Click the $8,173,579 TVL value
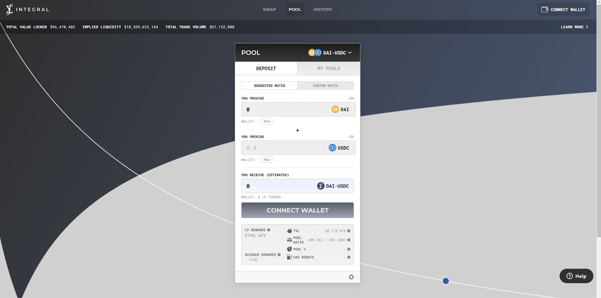This screenshot has height=298, width=601. (335, 231)
